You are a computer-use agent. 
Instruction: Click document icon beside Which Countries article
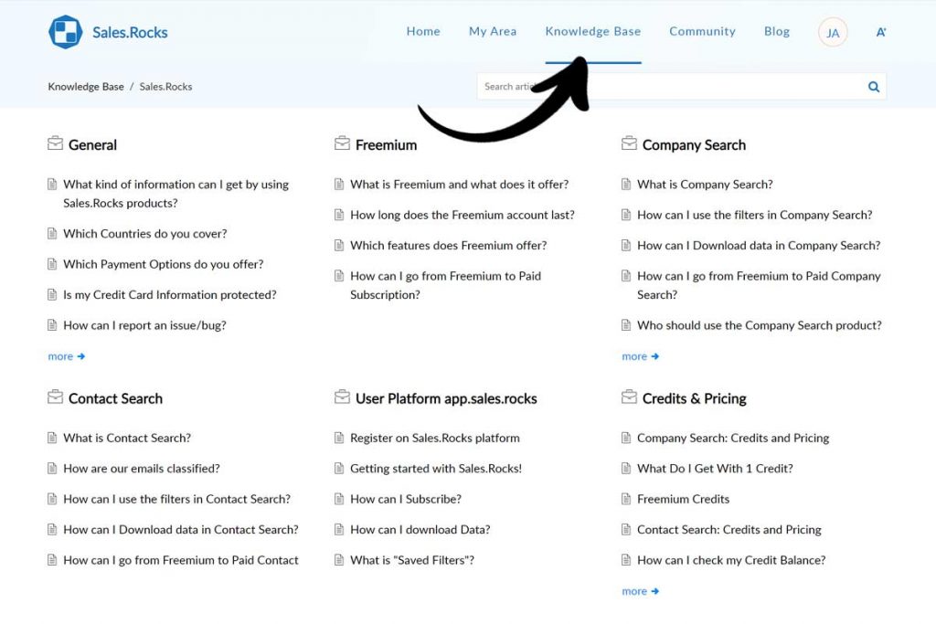click(x=52, y=234)
